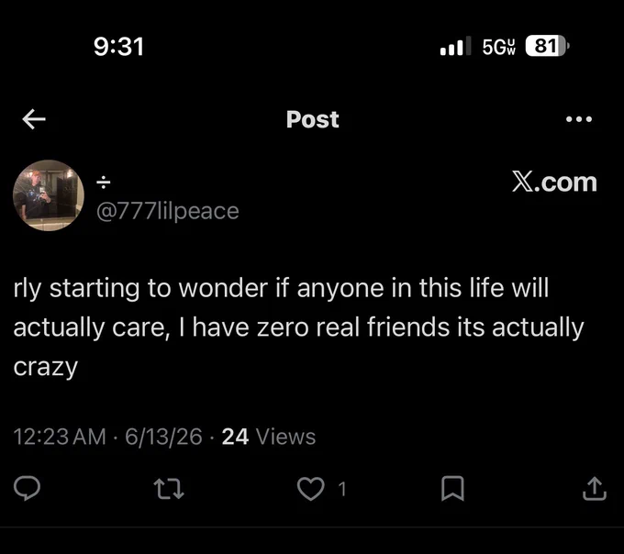The width and height of the screenshot is (624, 554).
Task: Tap the share upload icon
Action: 595,488
